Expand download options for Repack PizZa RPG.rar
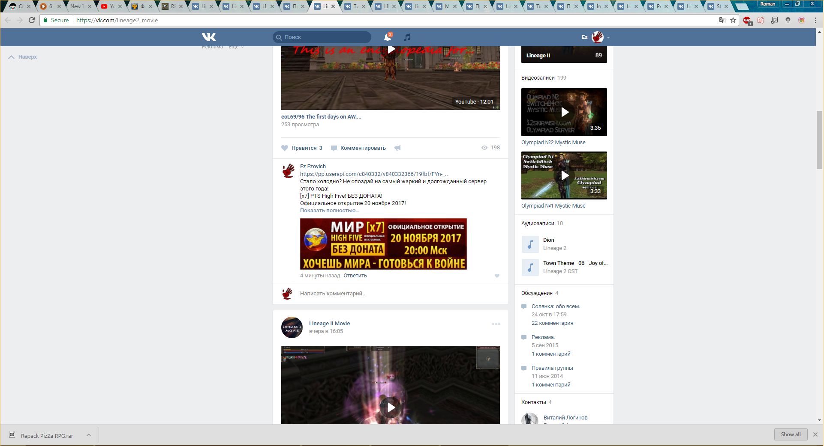824x446 pixels. (88, 435)
